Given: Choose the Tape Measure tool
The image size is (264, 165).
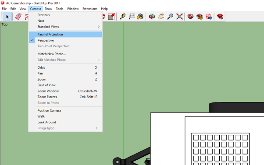Looking at the screenshot, I should pos(123,17).
